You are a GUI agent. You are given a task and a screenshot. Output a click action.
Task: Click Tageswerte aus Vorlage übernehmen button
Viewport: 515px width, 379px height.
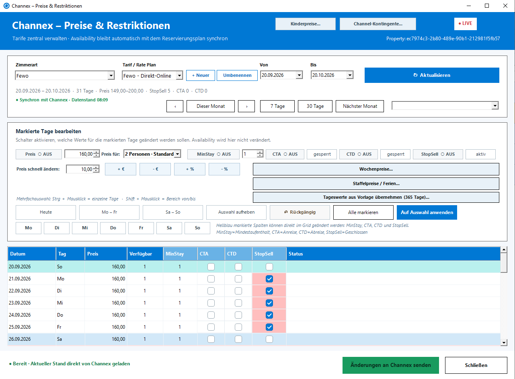coord(376,198)
